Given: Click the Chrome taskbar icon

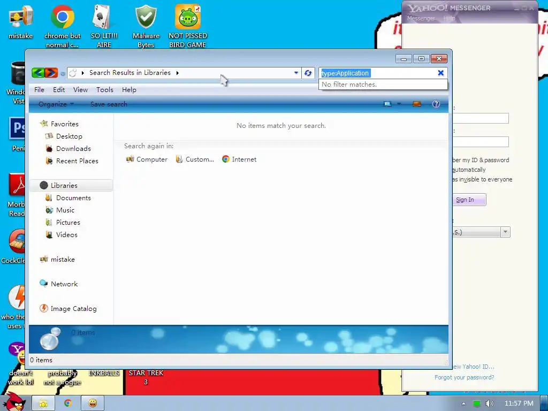Looking at the screenshot, I should tap(68, 404).
